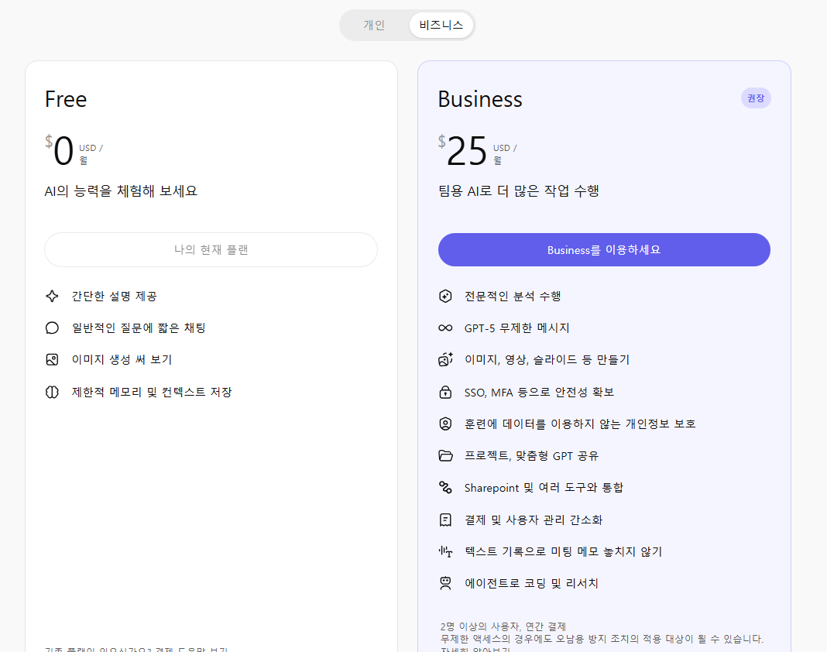This screenshot has width=827, height=652.
Task: Click the $0 price text
Action: pyautogui.click(x=59, y=149)
